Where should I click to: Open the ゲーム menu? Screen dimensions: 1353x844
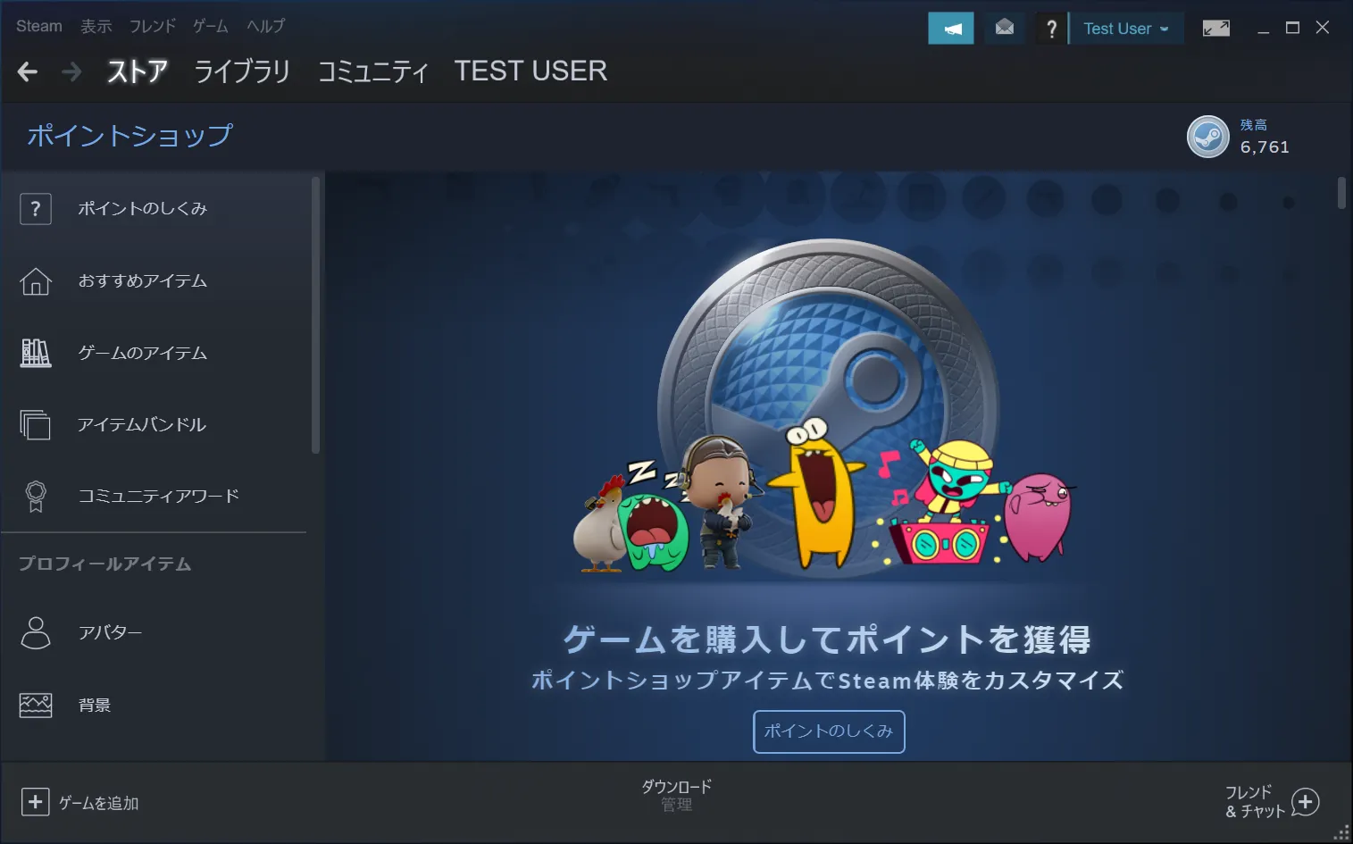pyautogui.click(x=211, y=26)
